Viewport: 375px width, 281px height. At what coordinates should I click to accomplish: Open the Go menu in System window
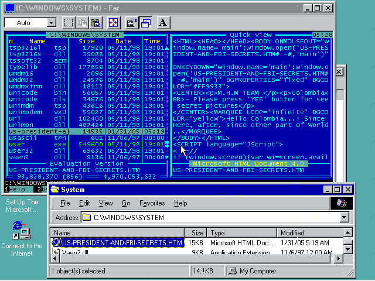[x=126, y=203]
